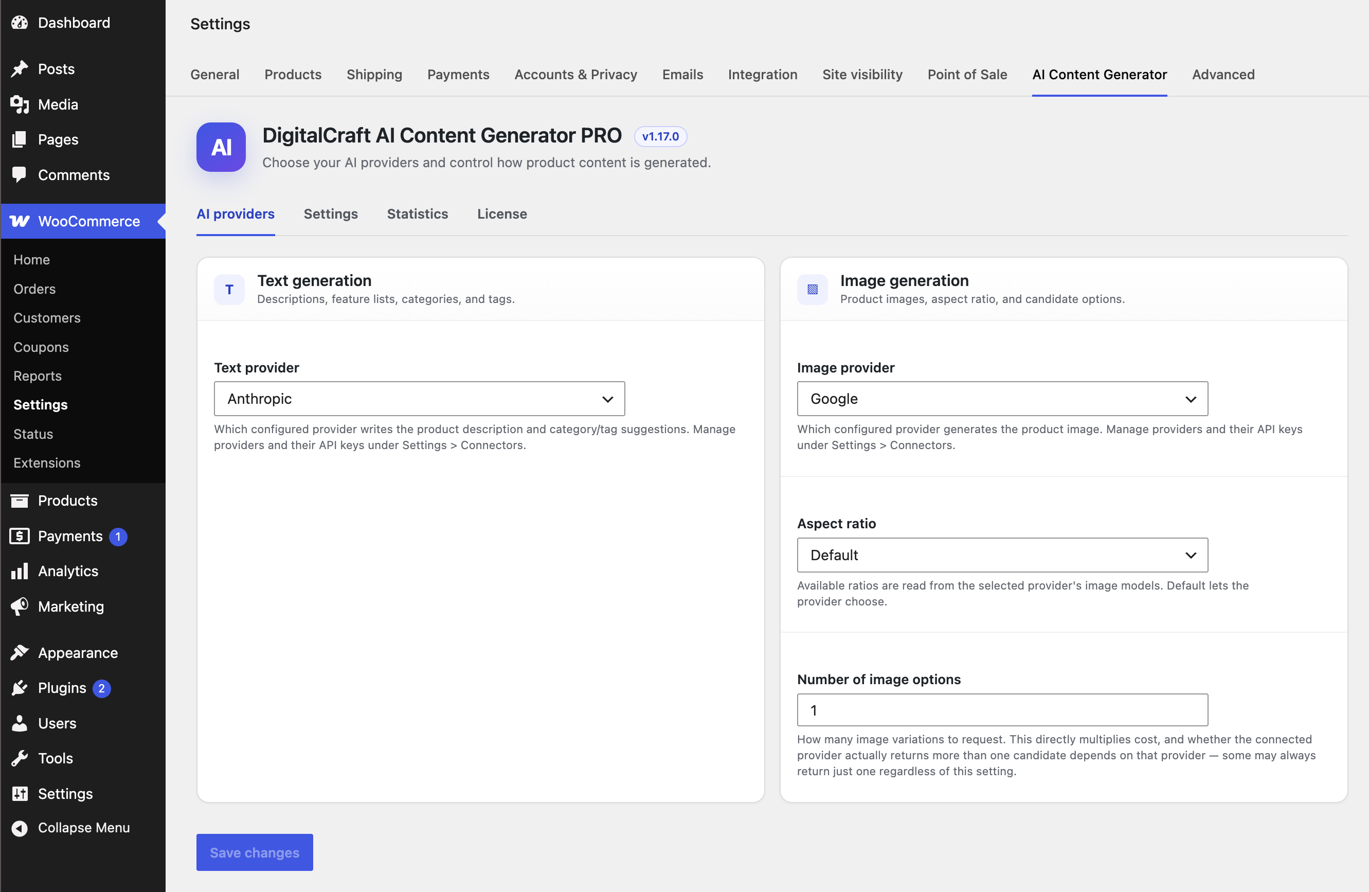Open Coupons in WooCommerce submenu
Viewport: 1369px width, 892px height.
(42, 347)
